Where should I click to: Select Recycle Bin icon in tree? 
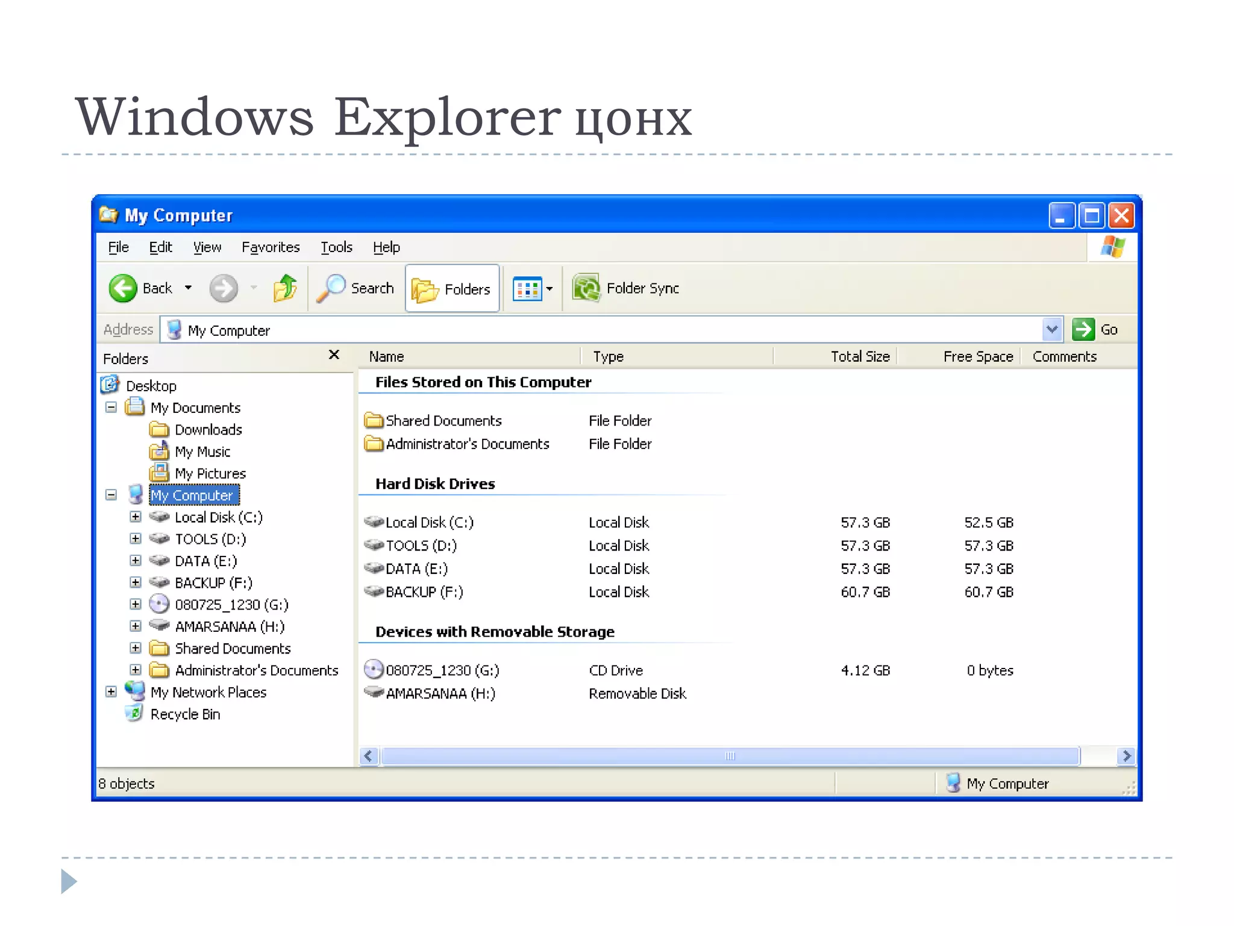pyautogui.click(x=134, y=713)
